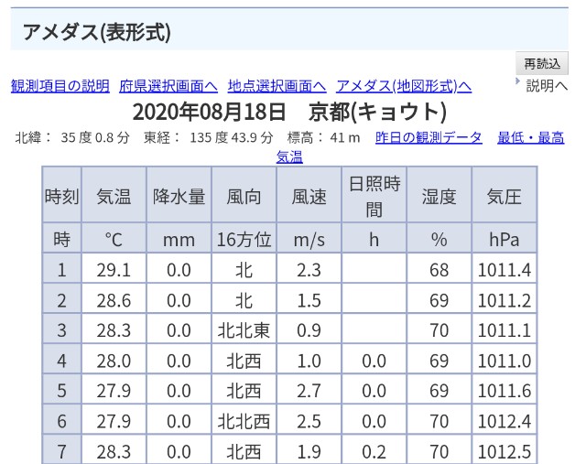586x464 pixels.
Task: Click the arrow icon beside 説明へ
Action: [x=517, y=81]
